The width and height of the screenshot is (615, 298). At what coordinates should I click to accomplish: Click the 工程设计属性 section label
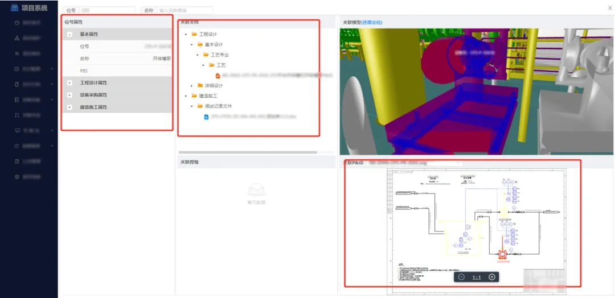click(x=93, y=83)
